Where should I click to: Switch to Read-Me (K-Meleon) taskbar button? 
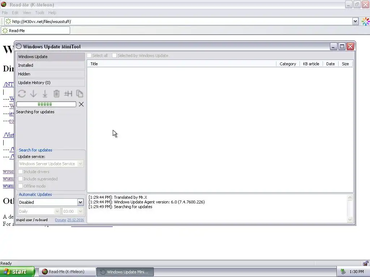(x=67, y=272)
